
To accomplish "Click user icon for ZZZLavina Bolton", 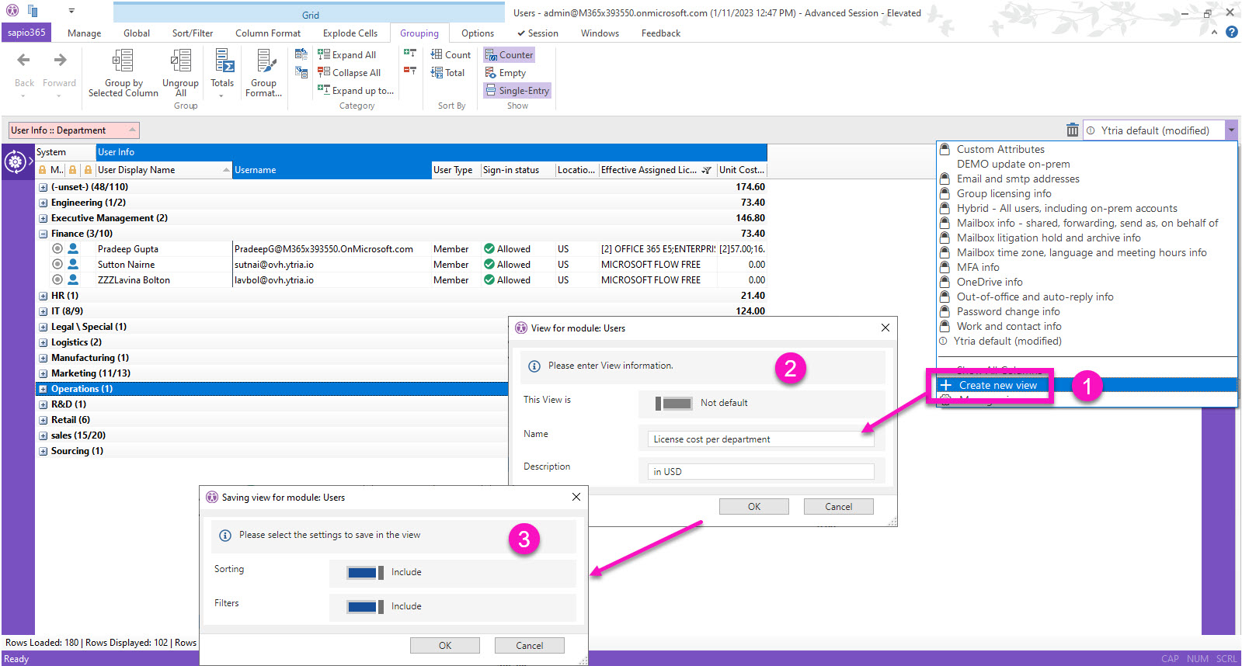I will [x=73, y=279].
